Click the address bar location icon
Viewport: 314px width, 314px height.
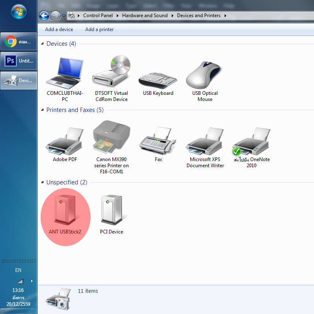coord(71,16)
